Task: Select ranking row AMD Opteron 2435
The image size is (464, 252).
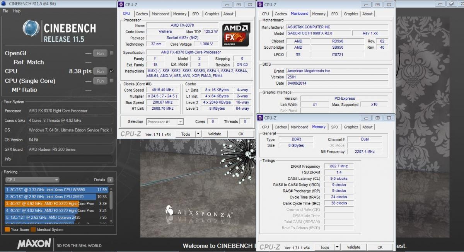Action: point(56,217)
